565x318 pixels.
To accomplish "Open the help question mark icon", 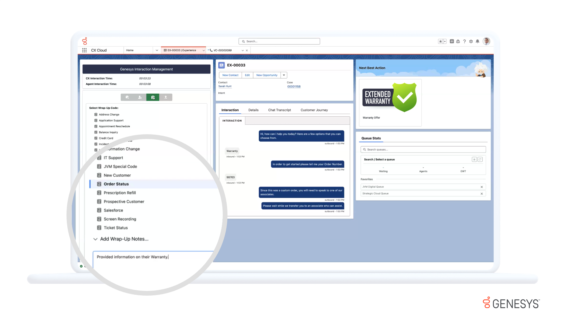I will click(464, 42).
